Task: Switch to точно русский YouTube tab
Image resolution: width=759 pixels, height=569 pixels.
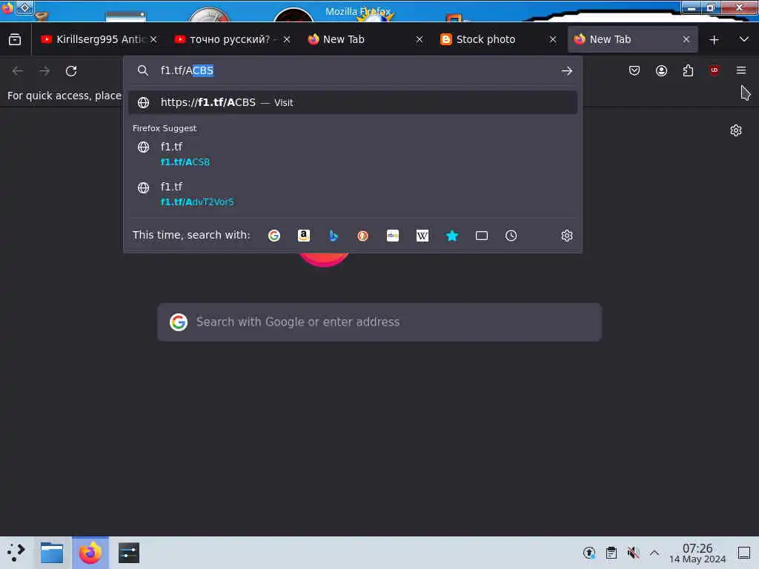Action: 225,40
